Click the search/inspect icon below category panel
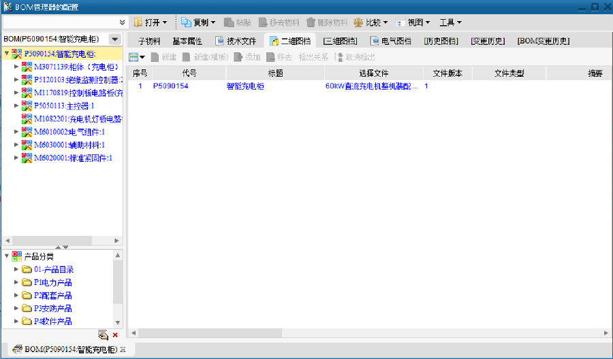Image resolution: width=613 pixels, height=359 pixels. 103,335
